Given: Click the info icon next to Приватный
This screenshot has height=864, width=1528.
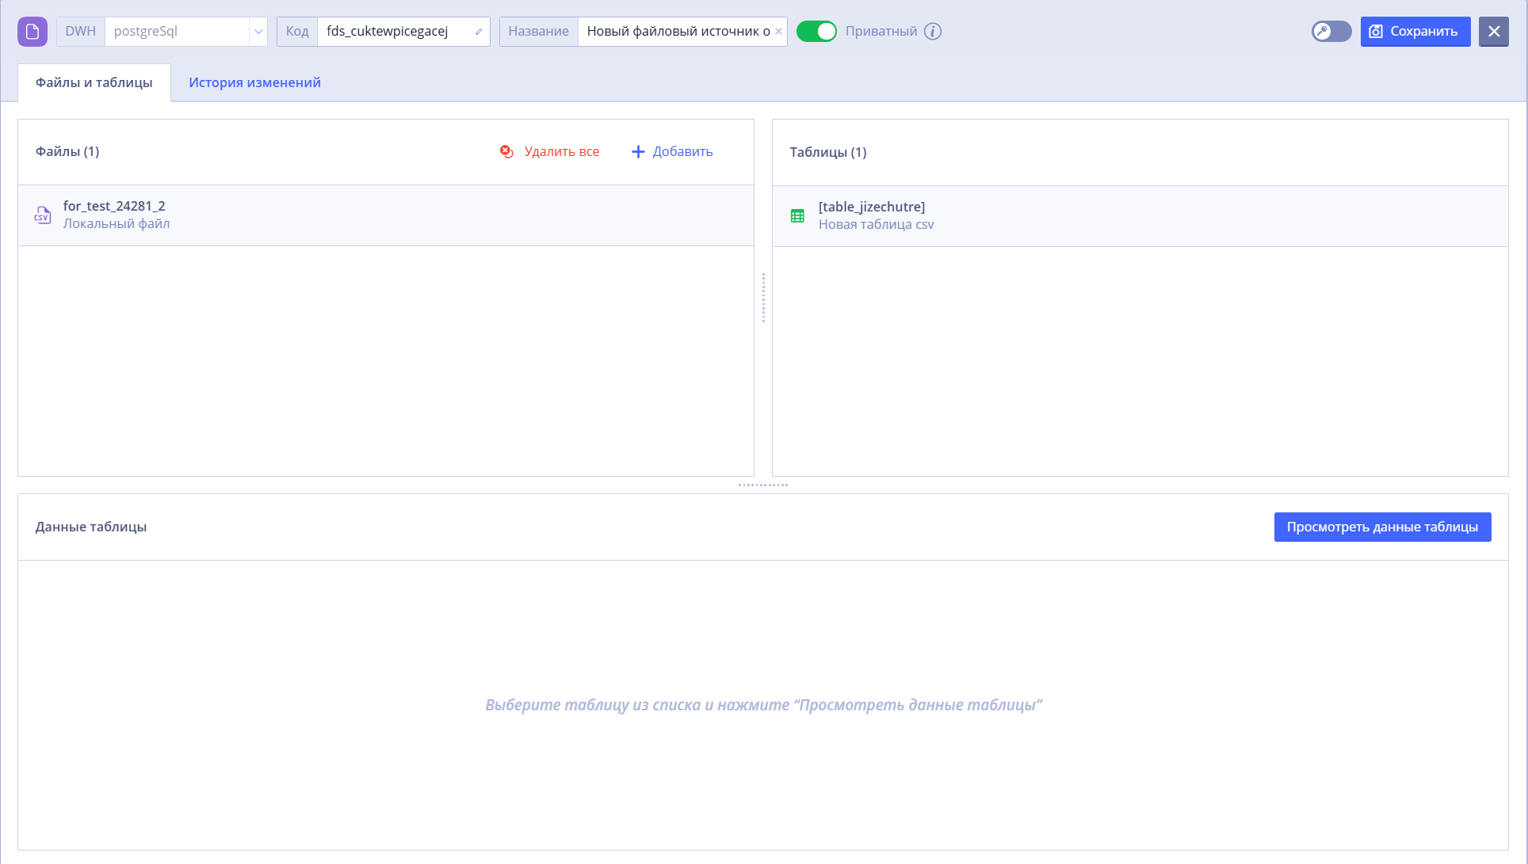Looking at the screenshot, I should 933,32.
